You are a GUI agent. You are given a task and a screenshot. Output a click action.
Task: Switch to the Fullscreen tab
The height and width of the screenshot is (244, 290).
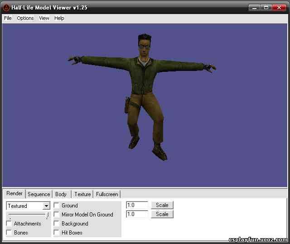(107, 194)
